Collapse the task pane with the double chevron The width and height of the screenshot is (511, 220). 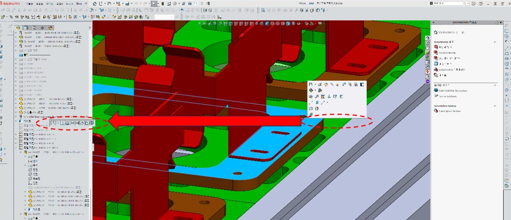pyautogui.click(x=433, y=22)
